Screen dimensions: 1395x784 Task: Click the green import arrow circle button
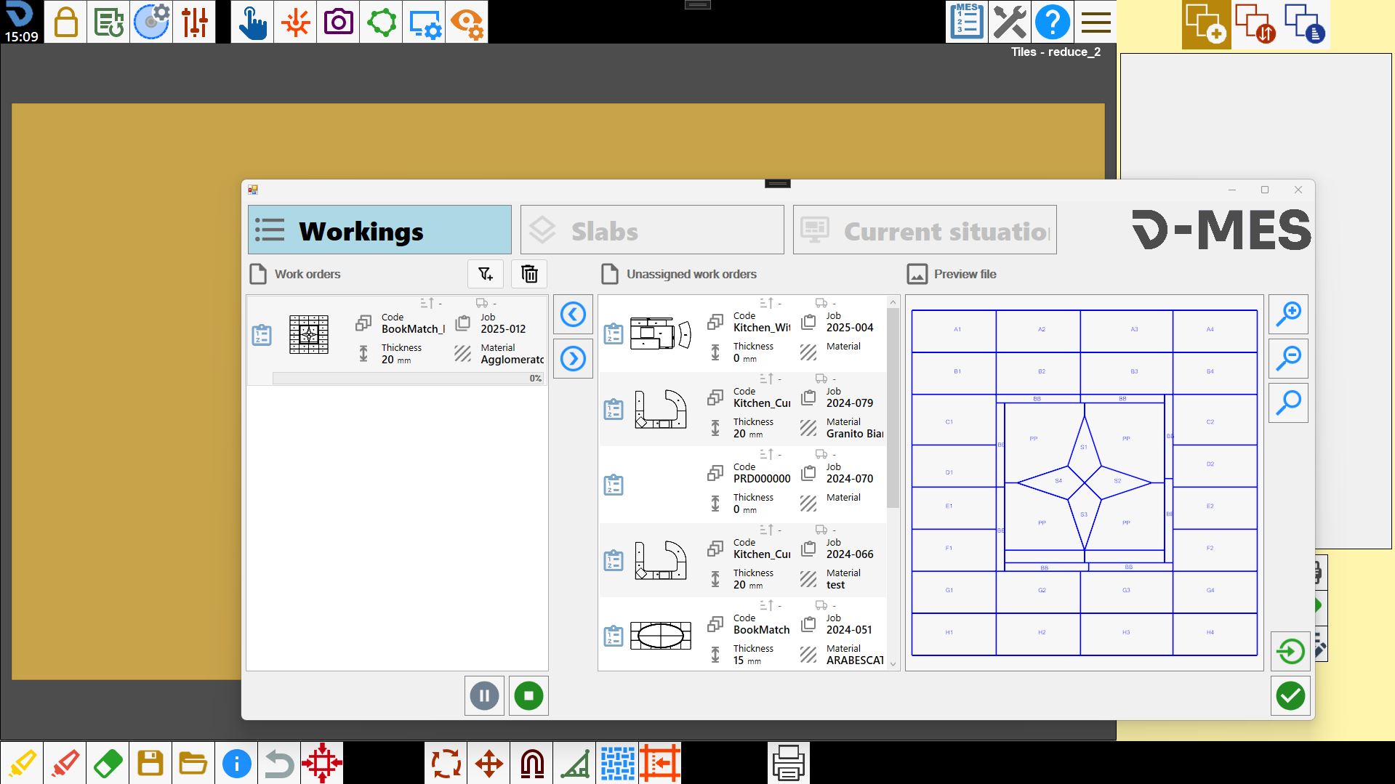click(x=1290, y=651)
